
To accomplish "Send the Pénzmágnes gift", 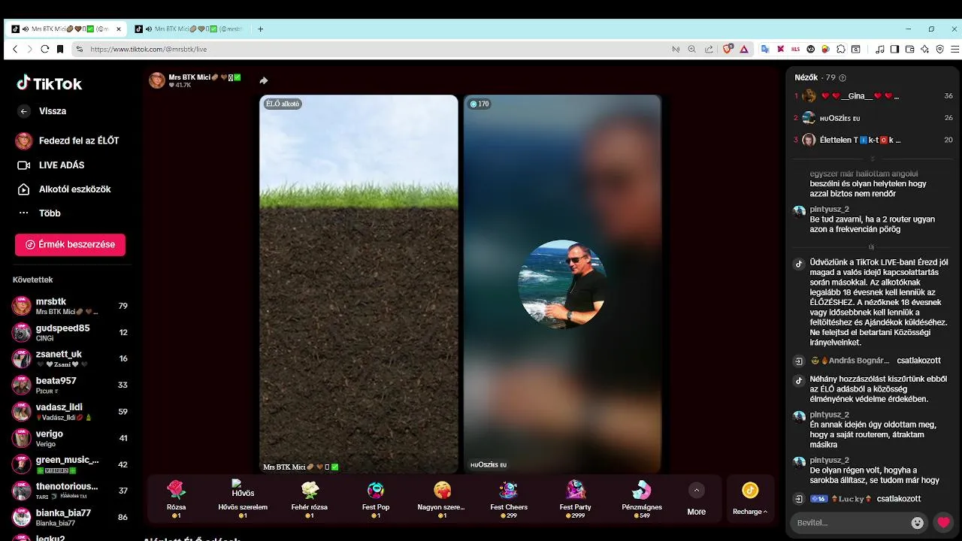I will (642, 500).
